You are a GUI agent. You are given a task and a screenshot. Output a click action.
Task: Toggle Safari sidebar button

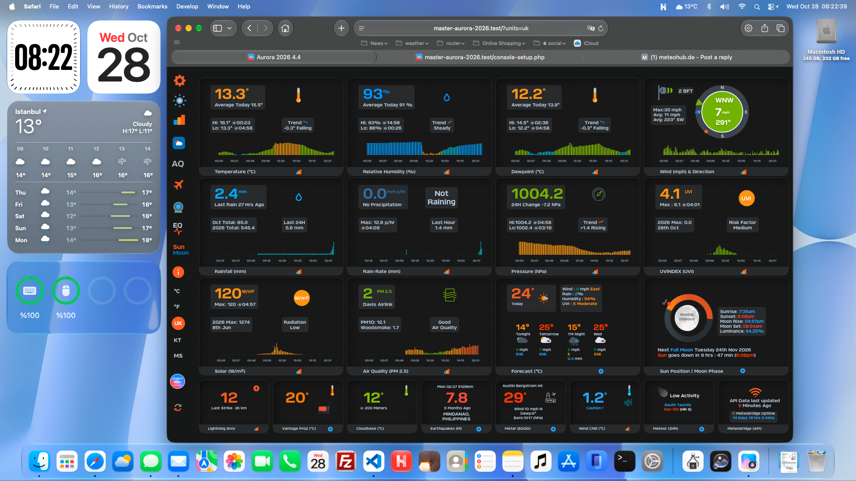pyautogui.click(x=217, y=28)
